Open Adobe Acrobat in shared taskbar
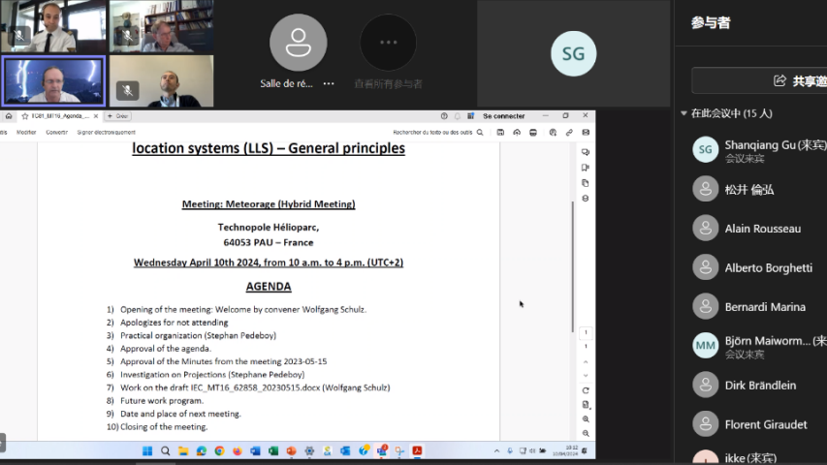 pyautogui.click(x=417, y=450)
